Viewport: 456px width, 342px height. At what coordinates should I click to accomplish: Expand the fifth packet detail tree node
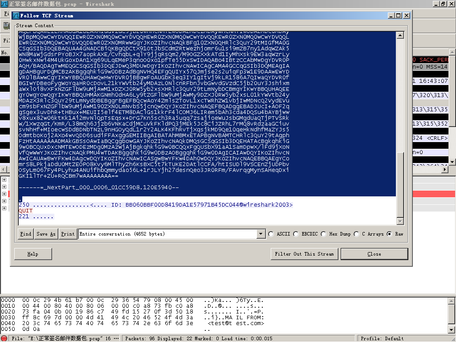[4, 208]
